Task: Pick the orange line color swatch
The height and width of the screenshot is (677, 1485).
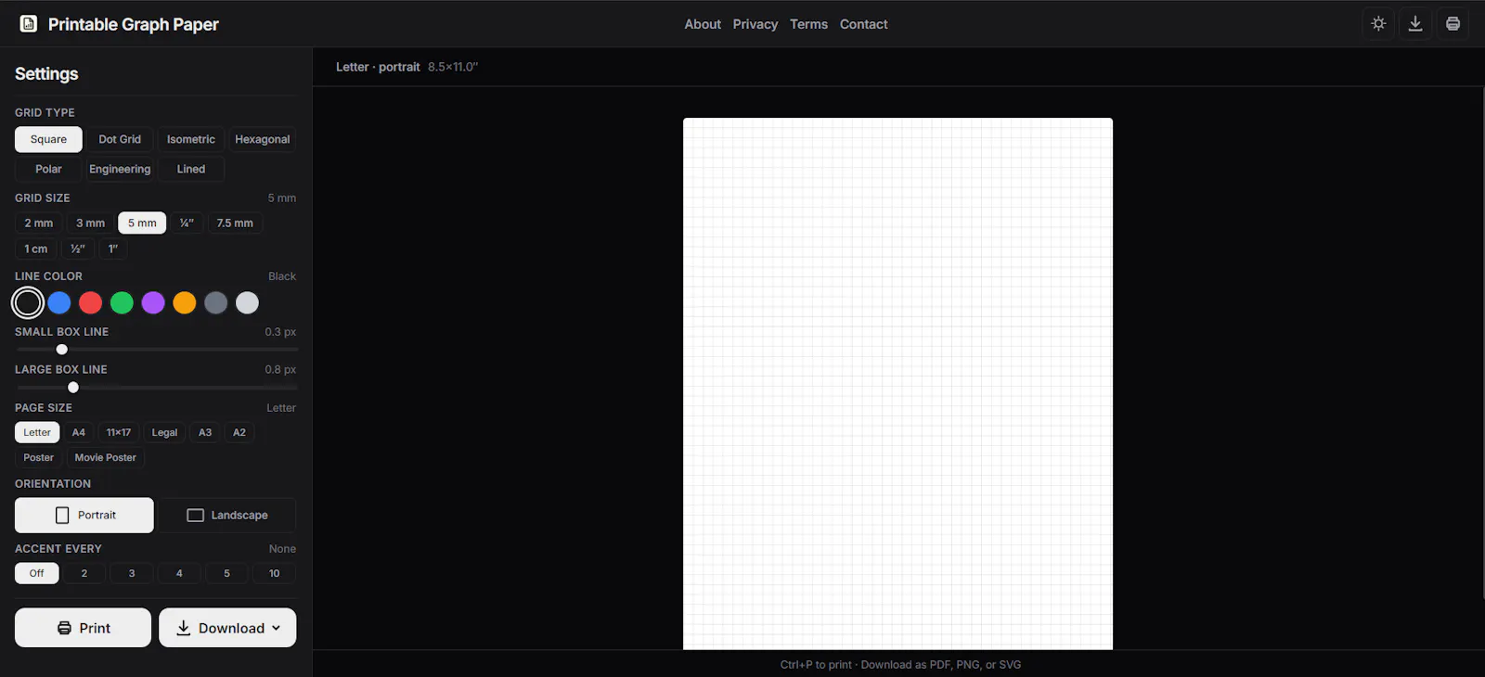Action: 185,302
